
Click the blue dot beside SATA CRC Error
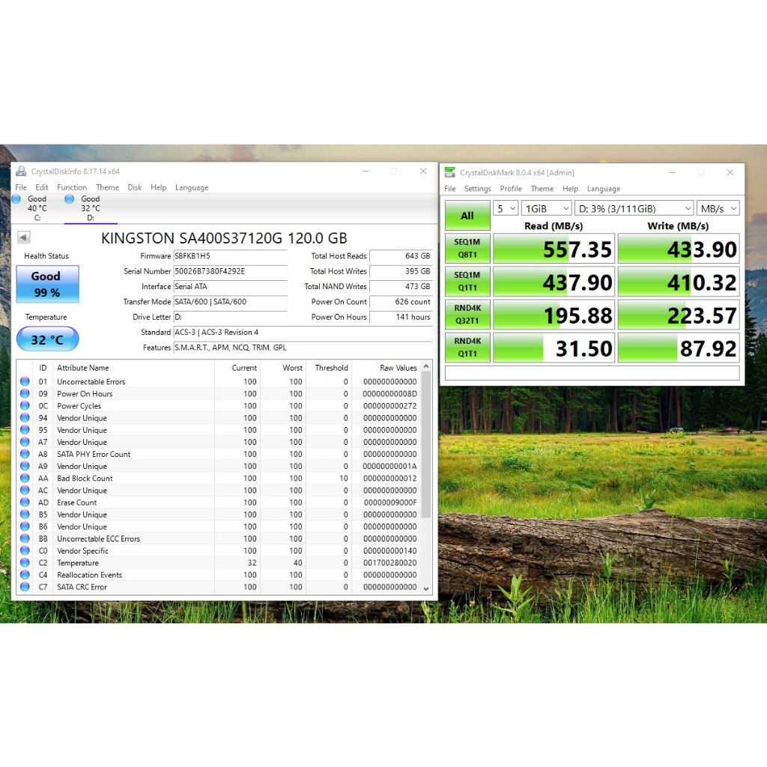coord(25,586)
